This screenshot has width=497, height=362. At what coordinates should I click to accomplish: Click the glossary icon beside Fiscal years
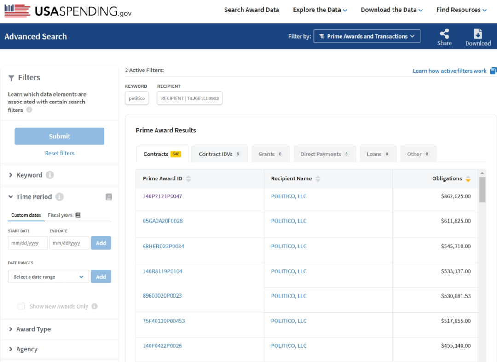point(78,215)
